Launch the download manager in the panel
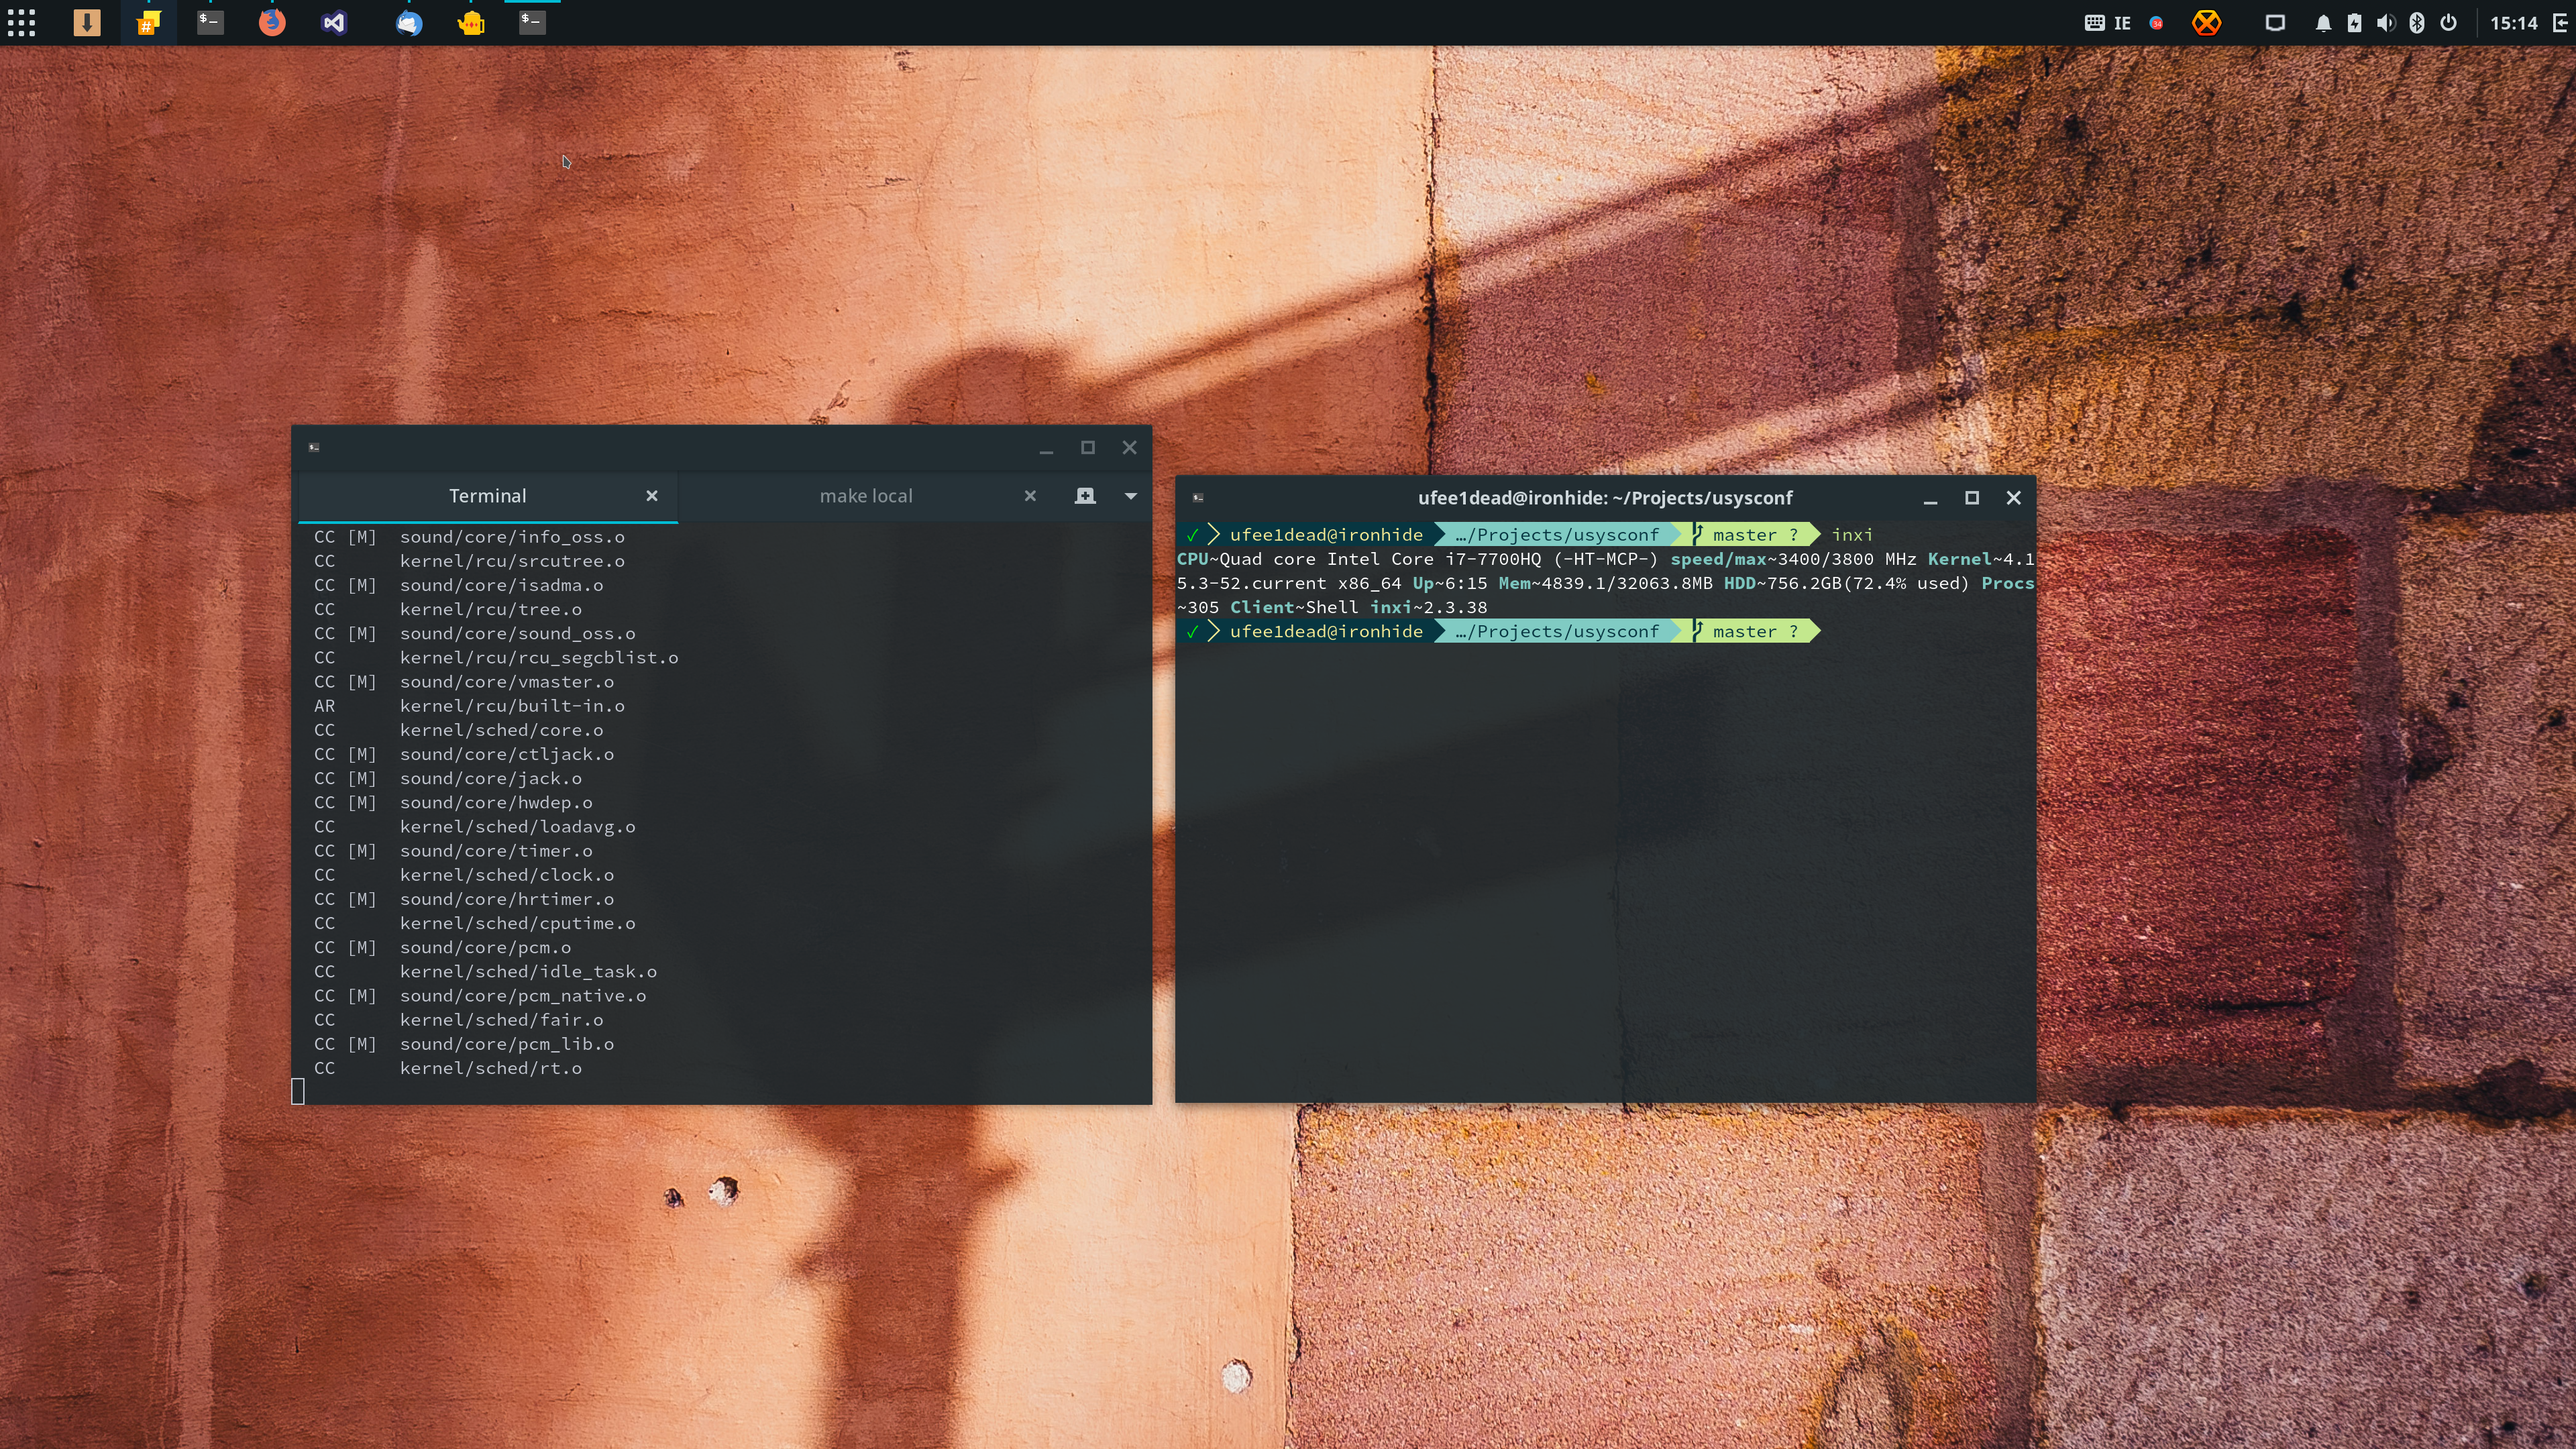 [x=87, y=22]
